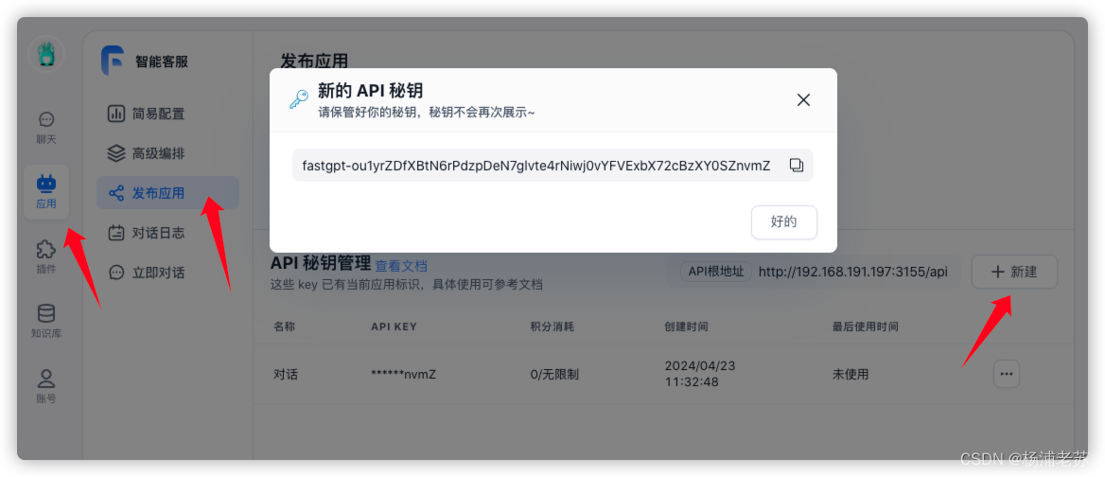Create a new key with 新建 button

pyautogui.click(x=1014, y=272)
